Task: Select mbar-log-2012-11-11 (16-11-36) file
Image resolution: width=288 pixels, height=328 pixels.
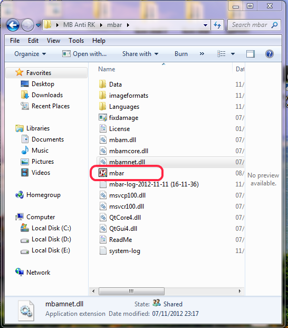Action: click(x=153, y=184)
